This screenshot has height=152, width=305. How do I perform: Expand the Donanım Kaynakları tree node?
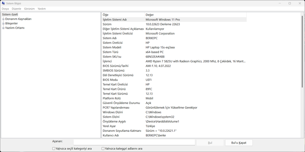coord(3,19)
